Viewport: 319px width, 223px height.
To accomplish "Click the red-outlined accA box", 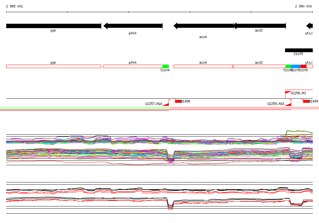I will click(x=203, y=66).
